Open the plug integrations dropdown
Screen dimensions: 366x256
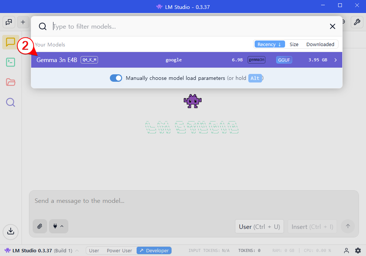58,226
